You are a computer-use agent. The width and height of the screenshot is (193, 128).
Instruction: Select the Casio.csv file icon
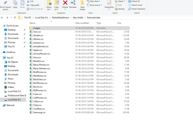(x=31, y=94)
